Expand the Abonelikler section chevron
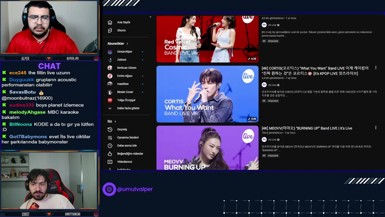The image size is (385, 217). 127,44
